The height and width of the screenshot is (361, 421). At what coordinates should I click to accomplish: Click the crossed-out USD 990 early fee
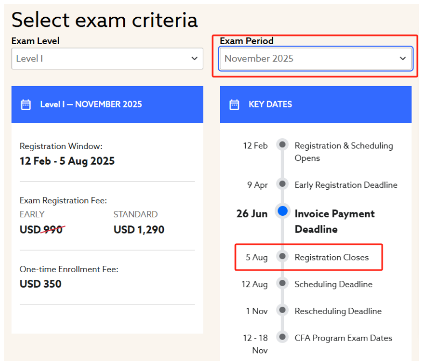pos(42,230)
